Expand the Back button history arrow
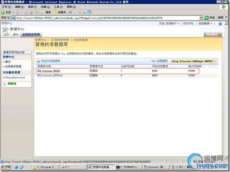Screen dimensions: 230x172 click(x=14, y=13)
